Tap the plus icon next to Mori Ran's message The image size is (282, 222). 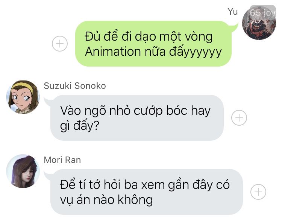pos(258,192)
